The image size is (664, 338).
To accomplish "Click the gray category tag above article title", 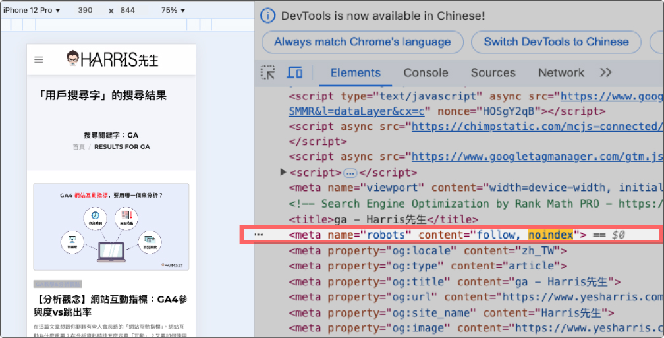I will tap(57, 284).
